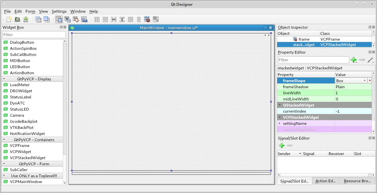Open the View menu
This screenshot has width=377, height=193.
(x=44, y=11)
